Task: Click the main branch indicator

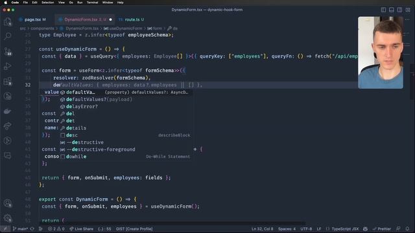Action: click(20, 228)
